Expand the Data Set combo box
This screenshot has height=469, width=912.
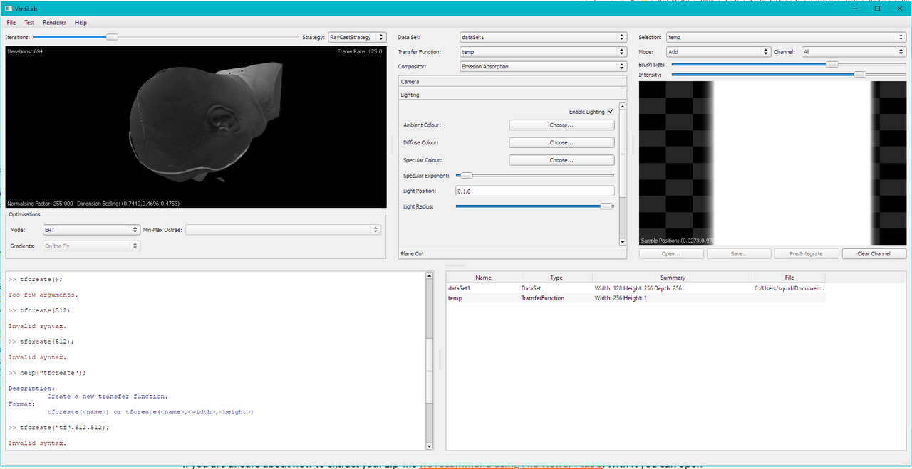tap(543, 37)
